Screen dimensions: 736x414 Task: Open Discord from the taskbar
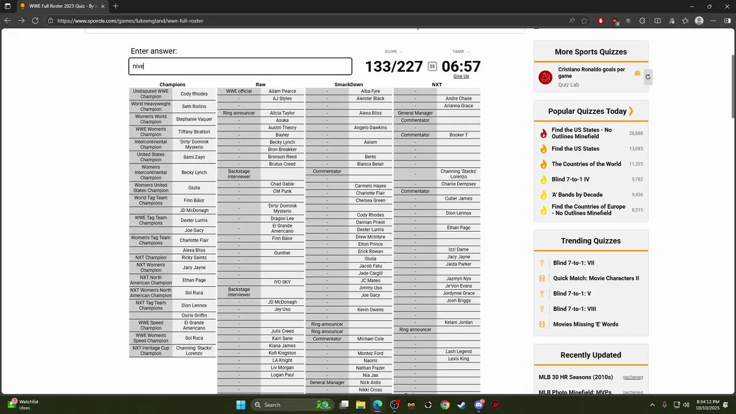pos(479,405)
